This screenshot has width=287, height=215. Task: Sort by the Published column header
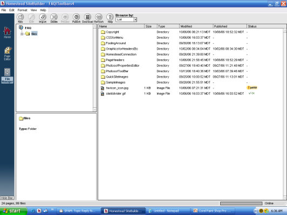230,26
